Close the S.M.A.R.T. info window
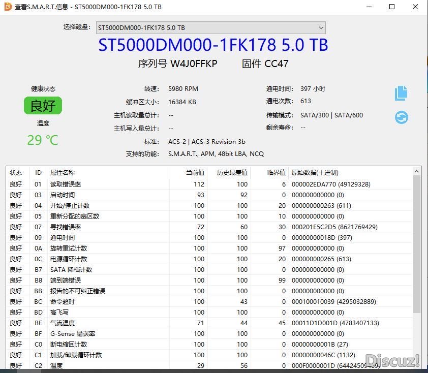 [x=415, y=7]
